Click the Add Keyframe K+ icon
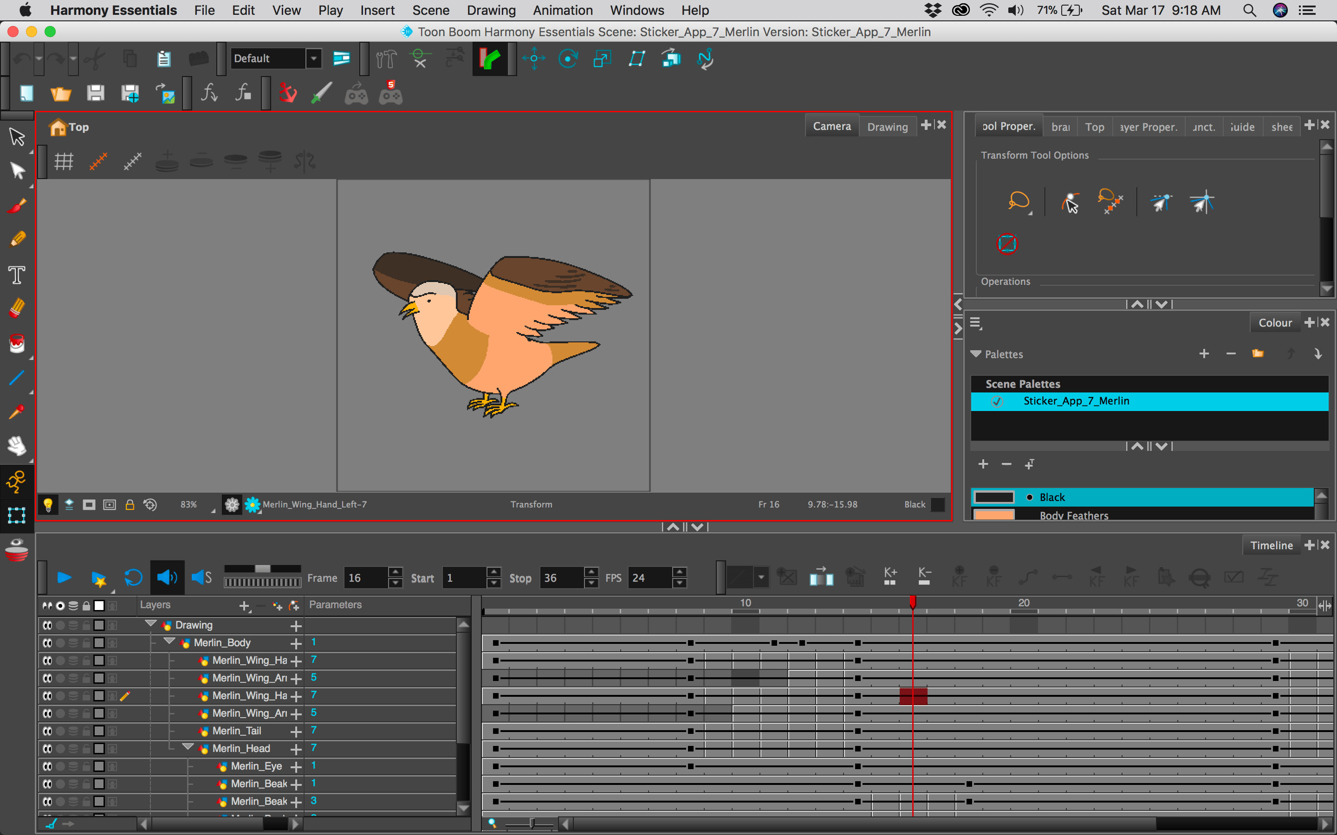 coord(890,577)
